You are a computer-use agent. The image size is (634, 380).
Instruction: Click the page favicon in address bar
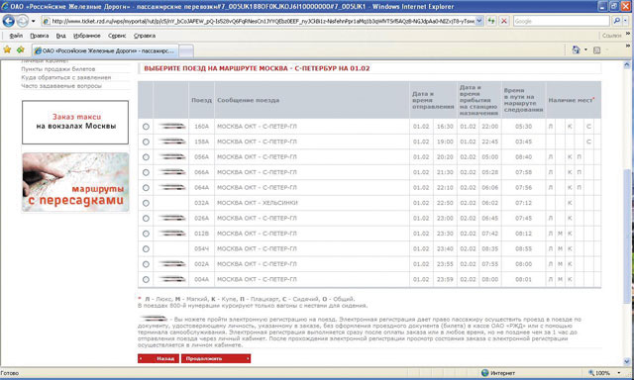[47, 21]
